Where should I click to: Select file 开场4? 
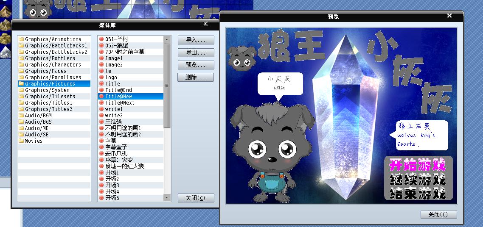131,191
